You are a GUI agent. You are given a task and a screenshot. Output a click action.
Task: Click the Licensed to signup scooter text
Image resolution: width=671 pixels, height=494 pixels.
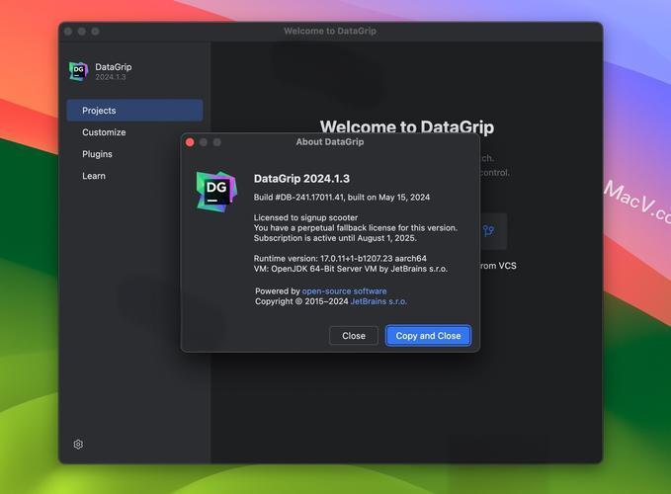305,217
